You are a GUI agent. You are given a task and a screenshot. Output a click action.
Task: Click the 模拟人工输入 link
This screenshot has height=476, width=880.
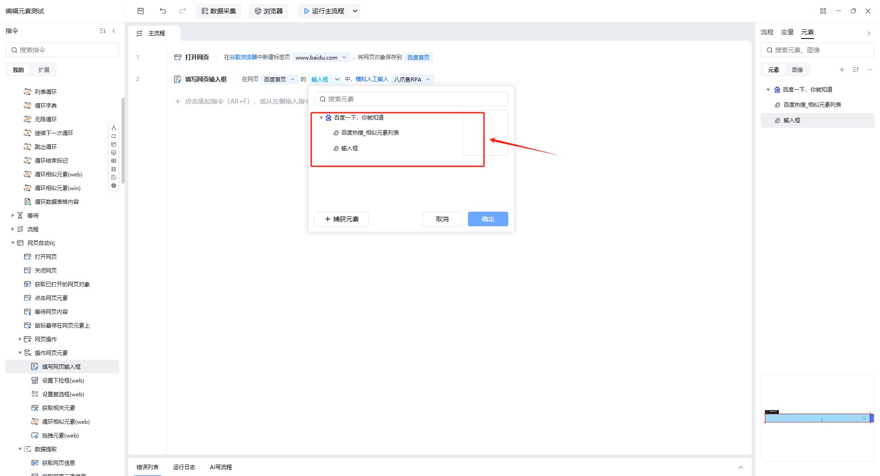pyautogui.click(x=372, y=79)
